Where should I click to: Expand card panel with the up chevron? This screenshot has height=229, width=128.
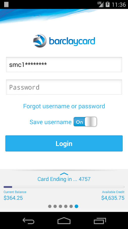64,174
